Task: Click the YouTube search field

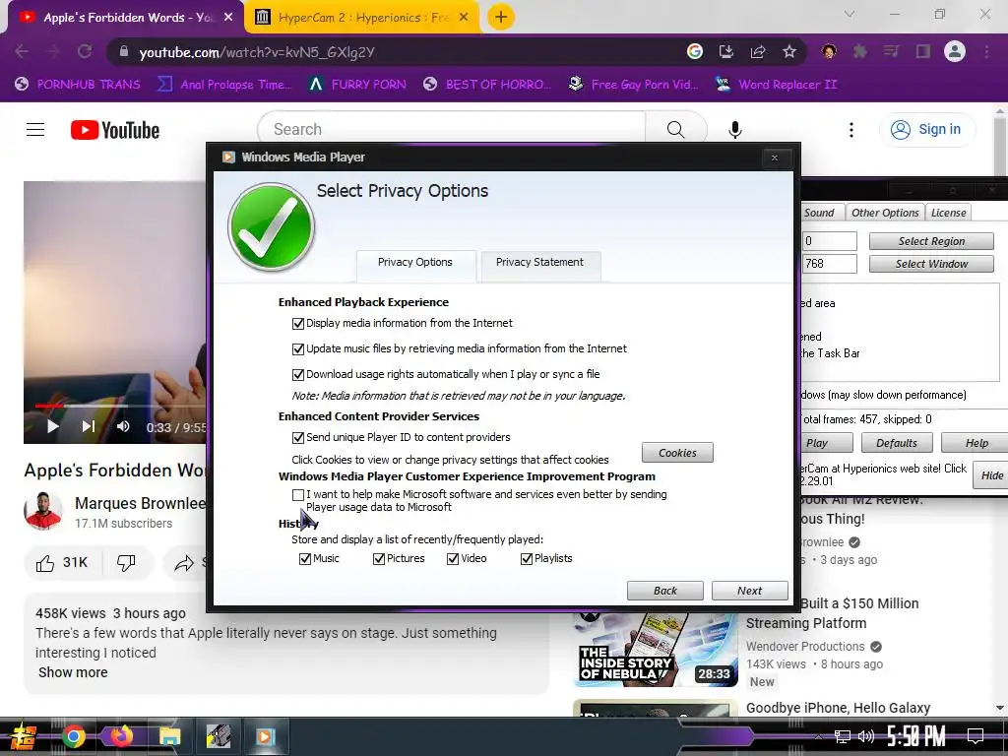Action: (452, 129)
